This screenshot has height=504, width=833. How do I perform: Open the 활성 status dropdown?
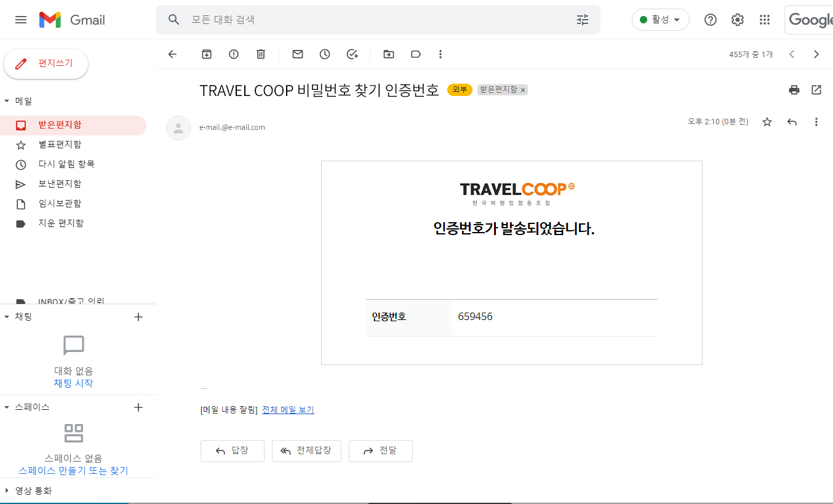(660, 20)
